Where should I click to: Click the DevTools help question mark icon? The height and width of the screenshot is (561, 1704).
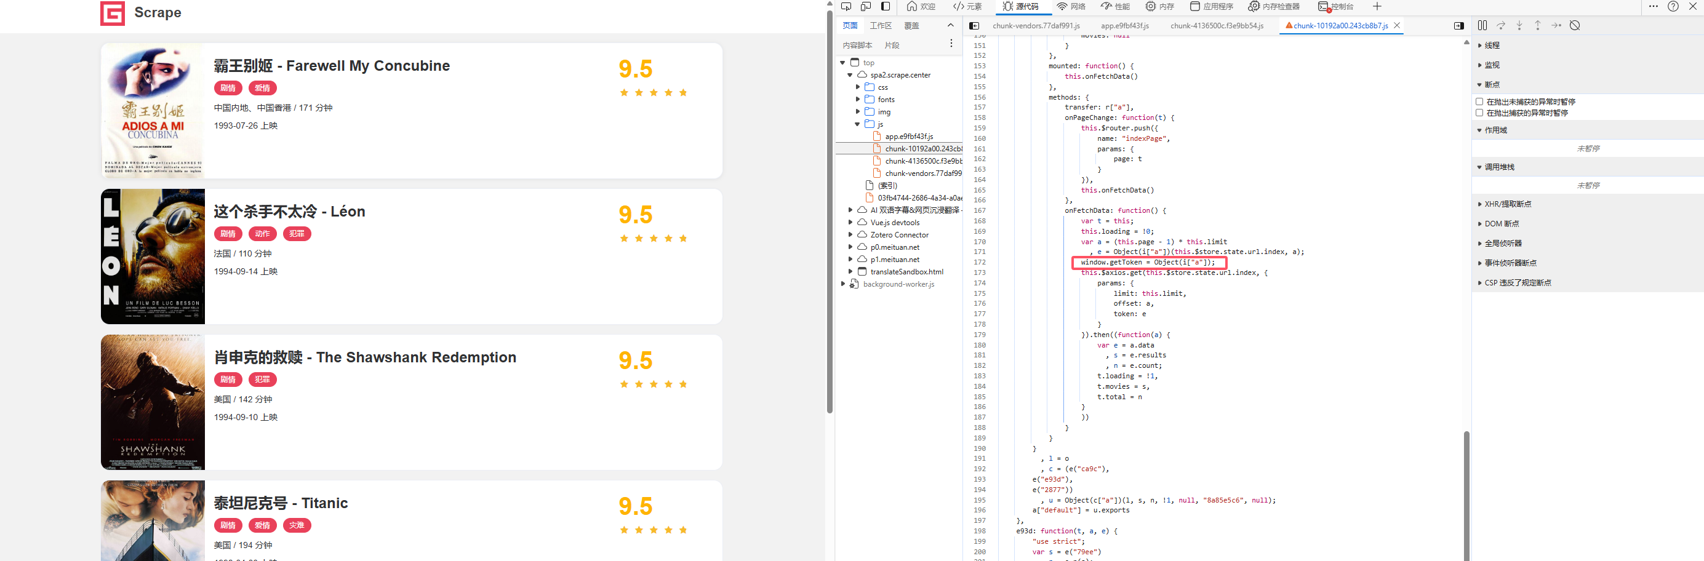coord(1673,7)
